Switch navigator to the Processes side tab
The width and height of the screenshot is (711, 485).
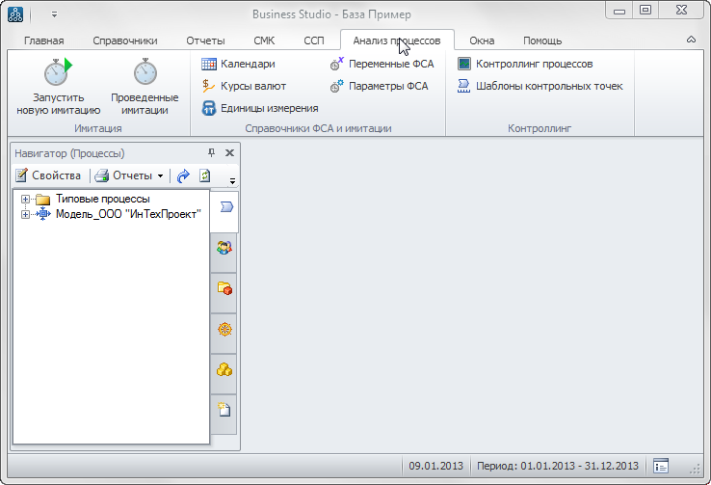[225, 207]
